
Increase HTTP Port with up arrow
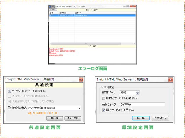138,92
